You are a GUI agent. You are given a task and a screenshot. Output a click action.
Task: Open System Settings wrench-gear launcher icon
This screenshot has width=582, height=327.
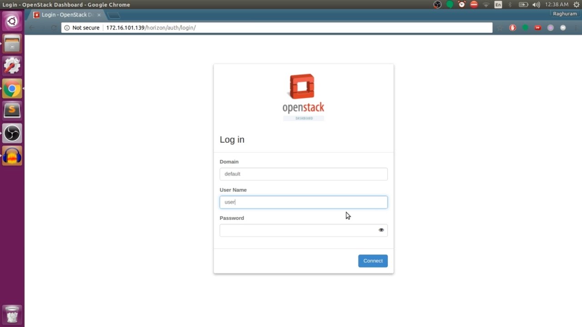click(12, 66)
